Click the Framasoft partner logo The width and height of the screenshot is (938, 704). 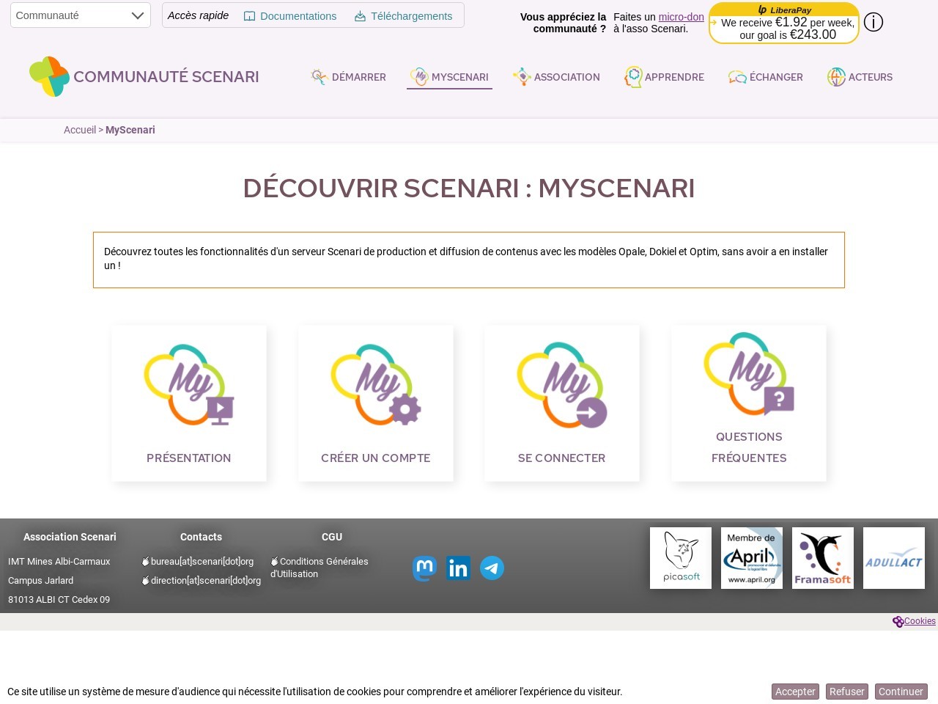click(x=823, y=558)
